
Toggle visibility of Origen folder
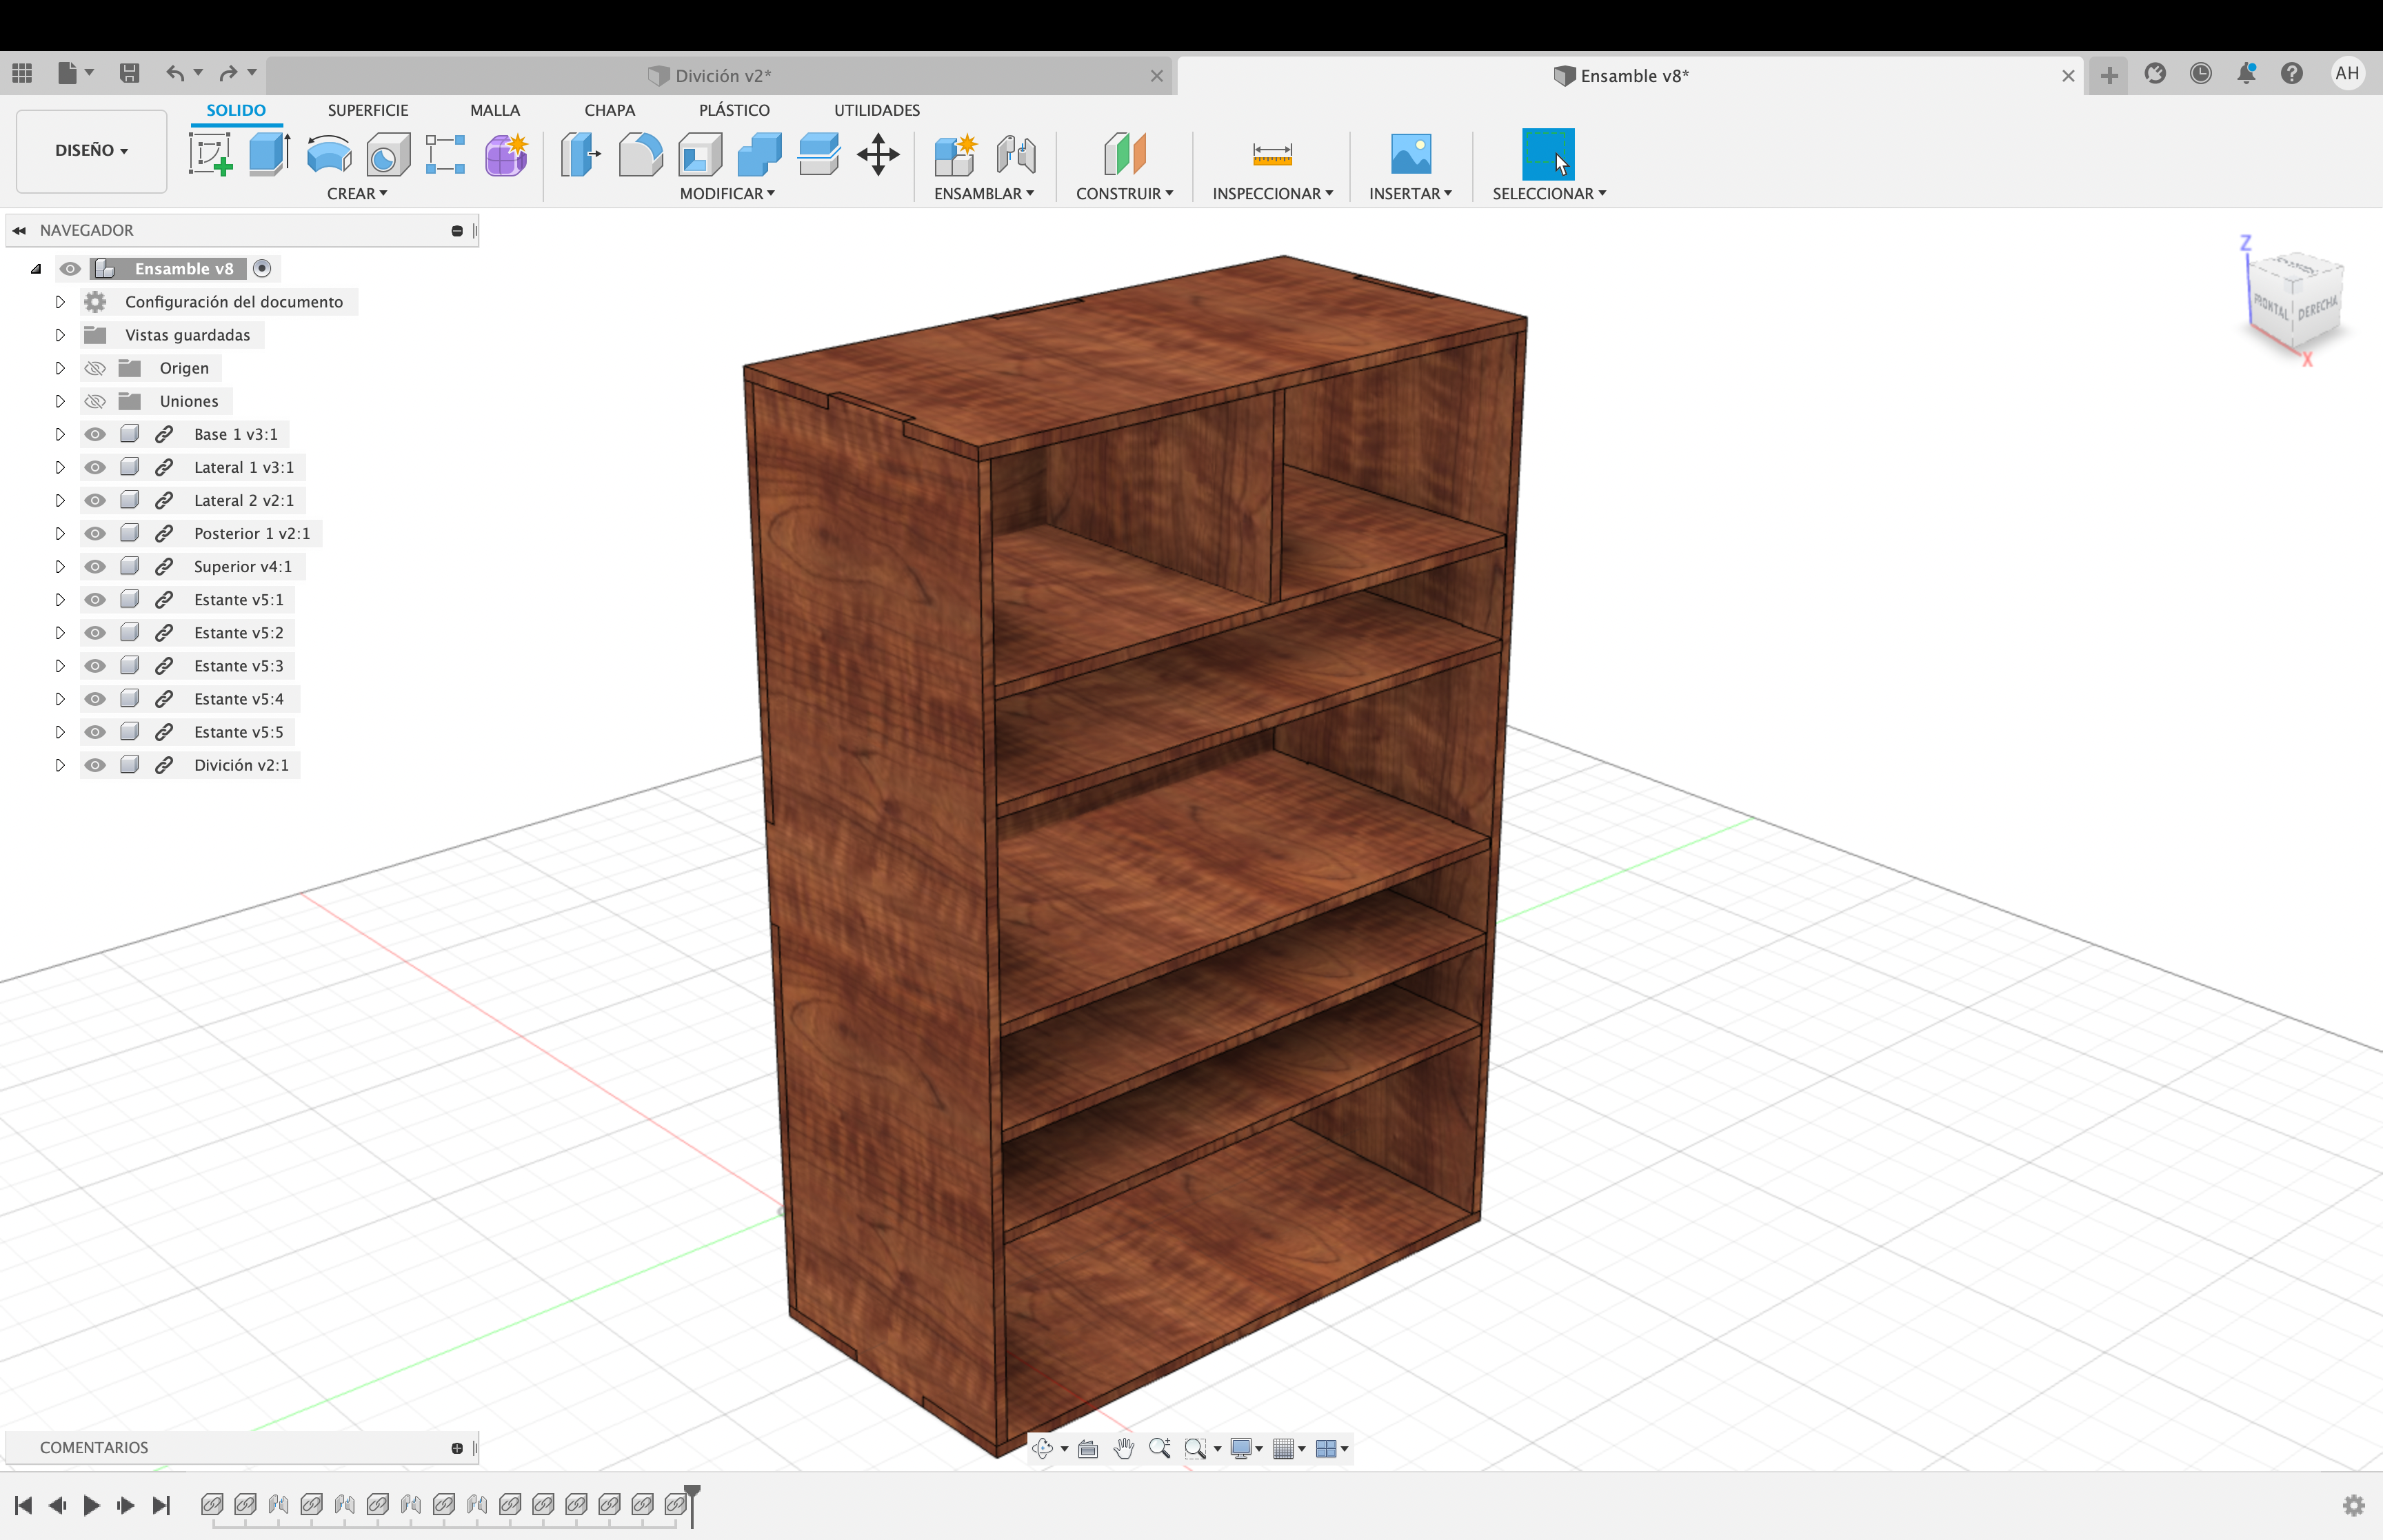coord(95,368)
